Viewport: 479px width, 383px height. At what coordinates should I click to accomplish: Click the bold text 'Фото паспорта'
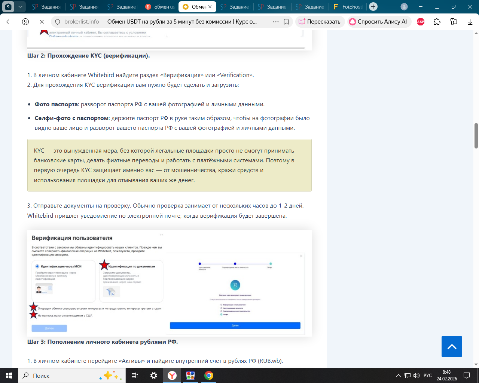(56, 104)
